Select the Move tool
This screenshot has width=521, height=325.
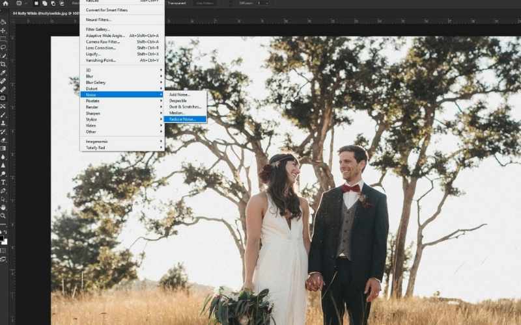point(3,31)
